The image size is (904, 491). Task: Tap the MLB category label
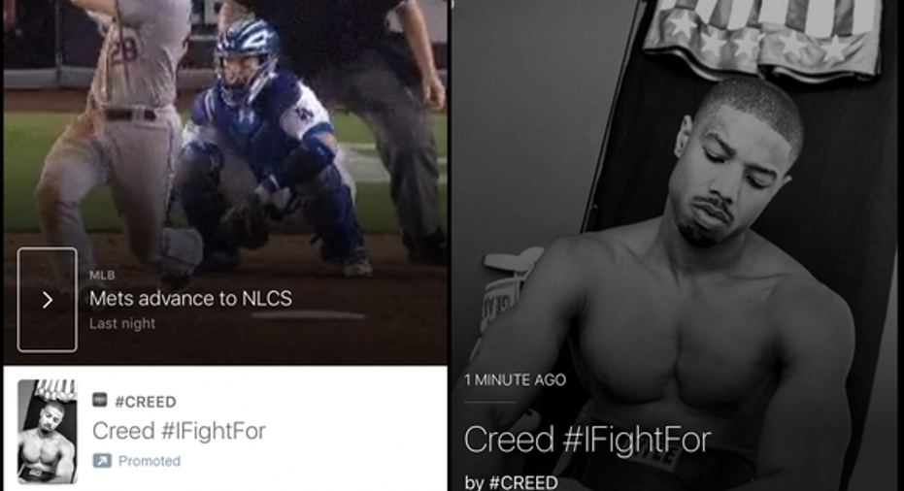click(102, 276)
